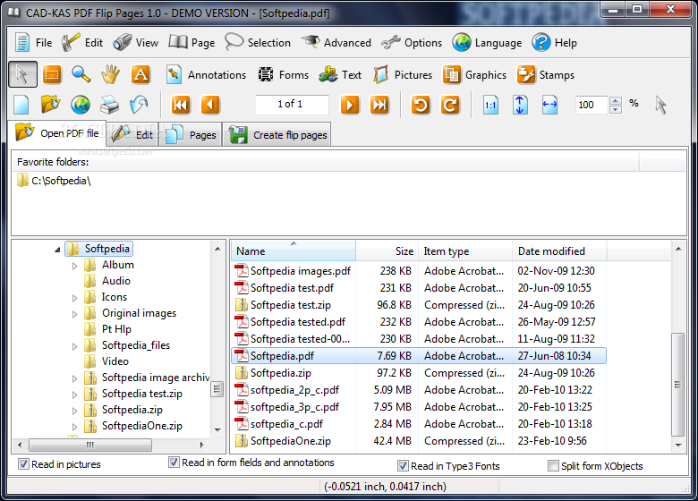
Task: Rotate page clockwise
Action: tap(450, 105)
